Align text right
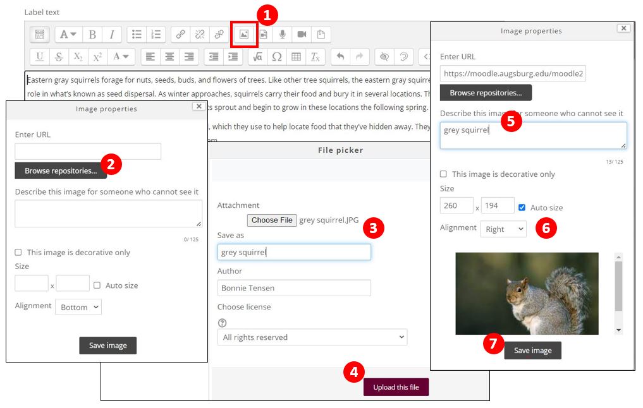This screenshot has width=643, height=408. pos(189,57)
